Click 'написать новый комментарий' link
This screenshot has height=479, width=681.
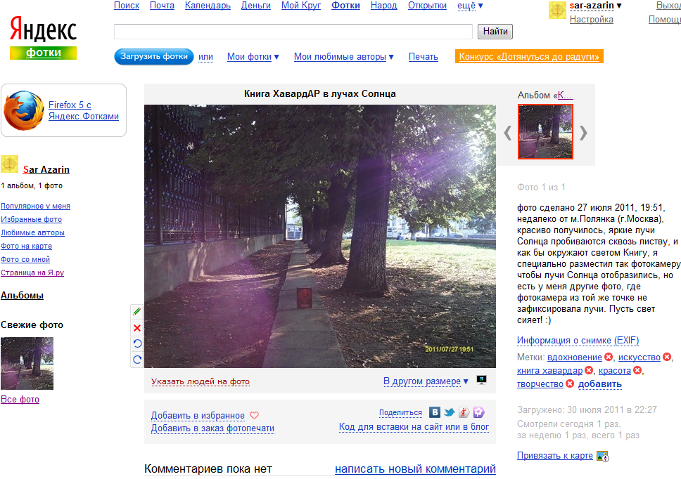pyautogui.click(x=415, y=468)
